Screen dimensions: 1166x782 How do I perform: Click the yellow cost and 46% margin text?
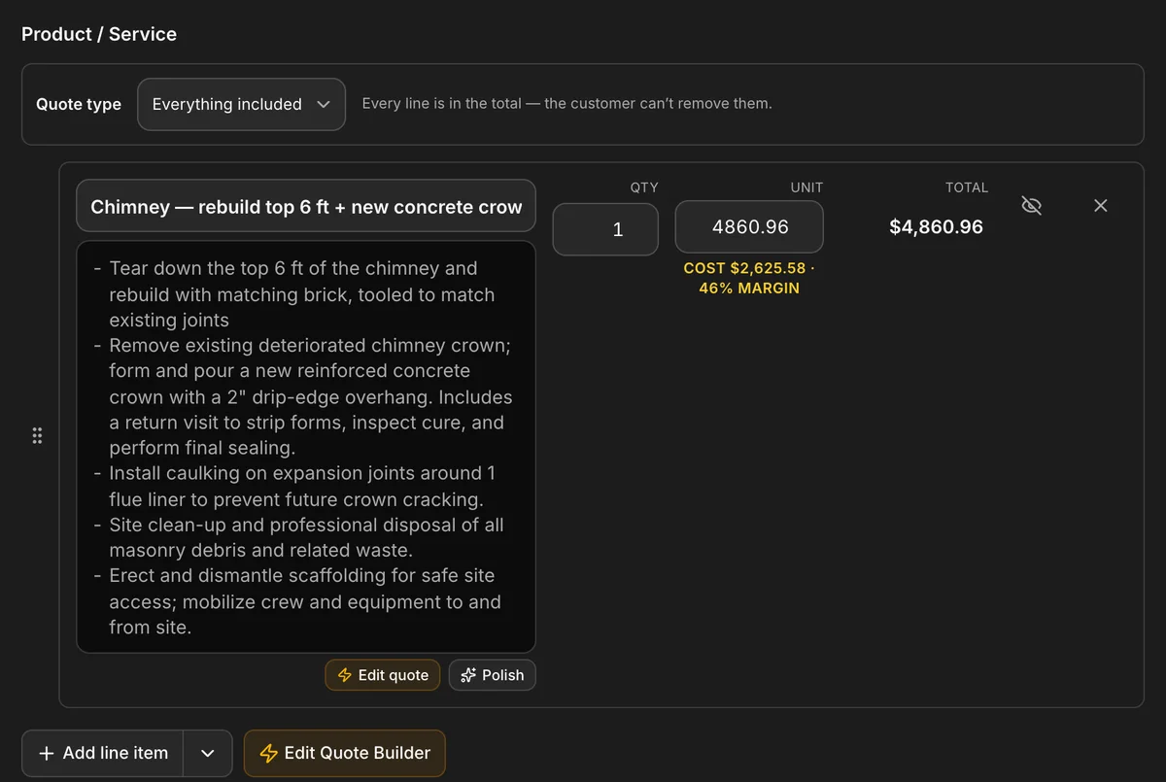point(749,278)
